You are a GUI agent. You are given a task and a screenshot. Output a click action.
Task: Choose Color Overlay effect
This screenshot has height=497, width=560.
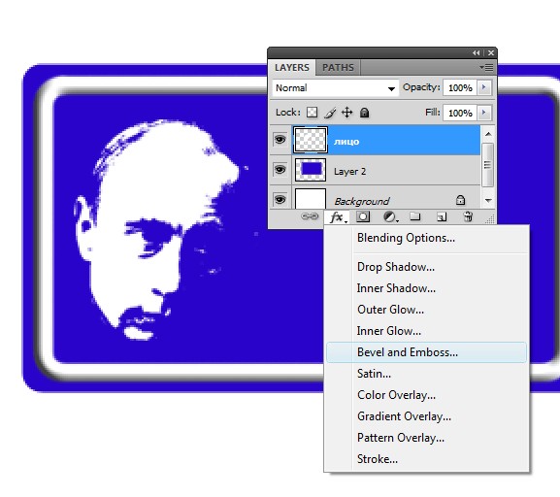pos(396,395)
